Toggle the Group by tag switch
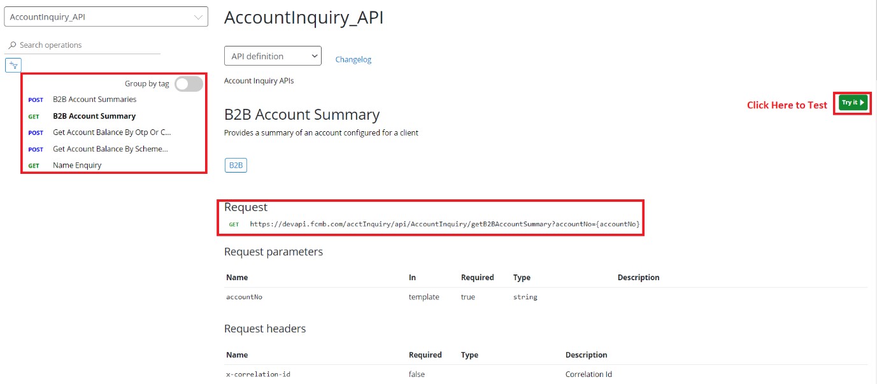This screenshot has width=877, height=384. (x=189, y=84)
